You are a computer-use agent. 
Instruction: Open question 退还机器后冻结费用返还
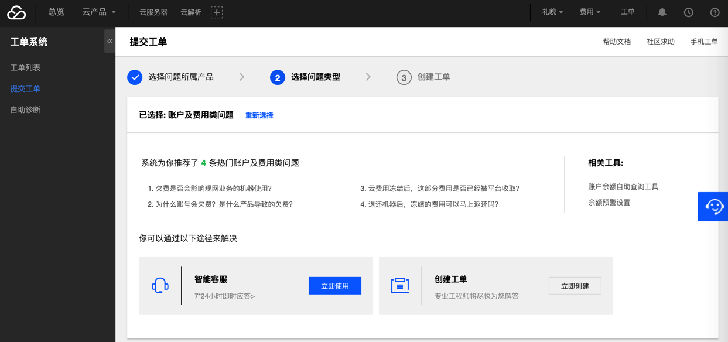429,204
